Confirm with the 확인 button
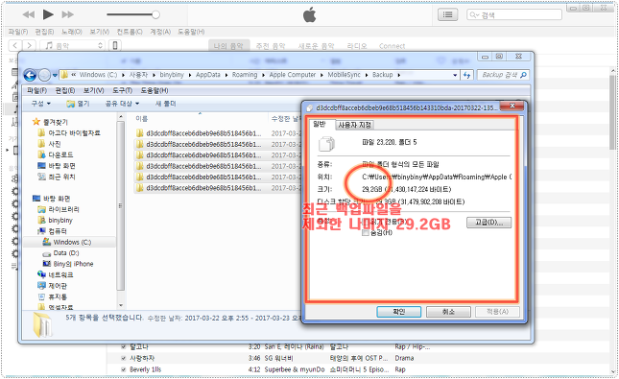 click(398, 312)
